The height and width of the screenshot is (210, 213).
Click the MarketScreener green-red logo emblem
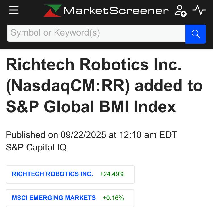53,11
